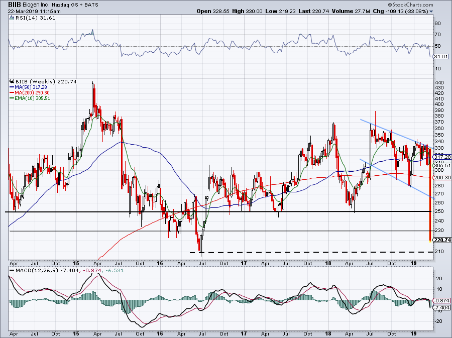Click the 440 label on price axis
Screen dimensions: 452x338
(x=439, y=82)
